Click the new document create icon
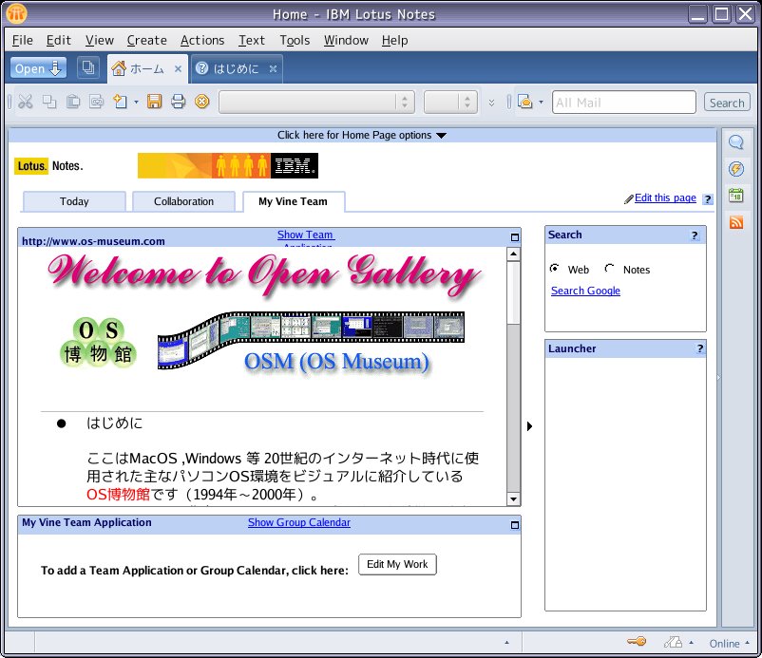 (x=121, y=102)
